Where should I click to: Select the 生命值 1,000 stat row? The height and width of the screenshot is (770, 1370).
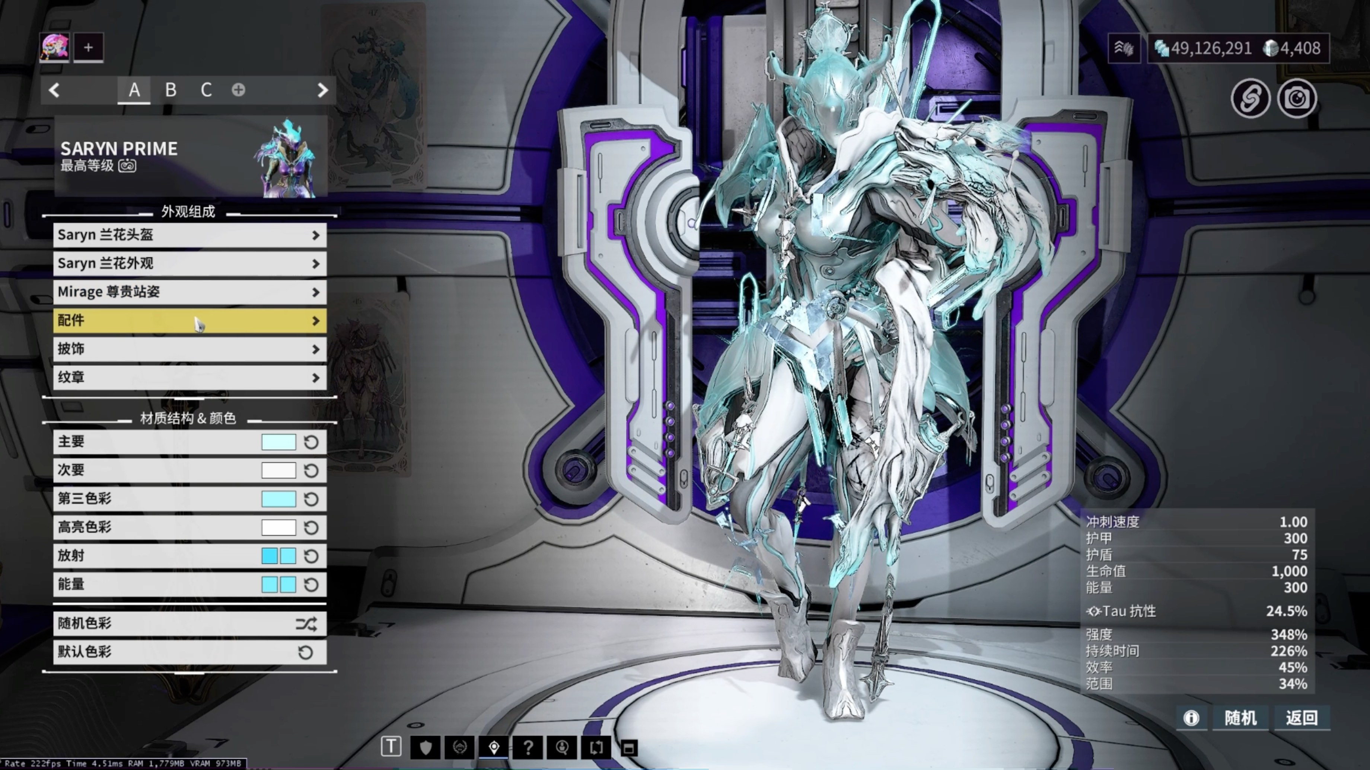coord(1197,571)
